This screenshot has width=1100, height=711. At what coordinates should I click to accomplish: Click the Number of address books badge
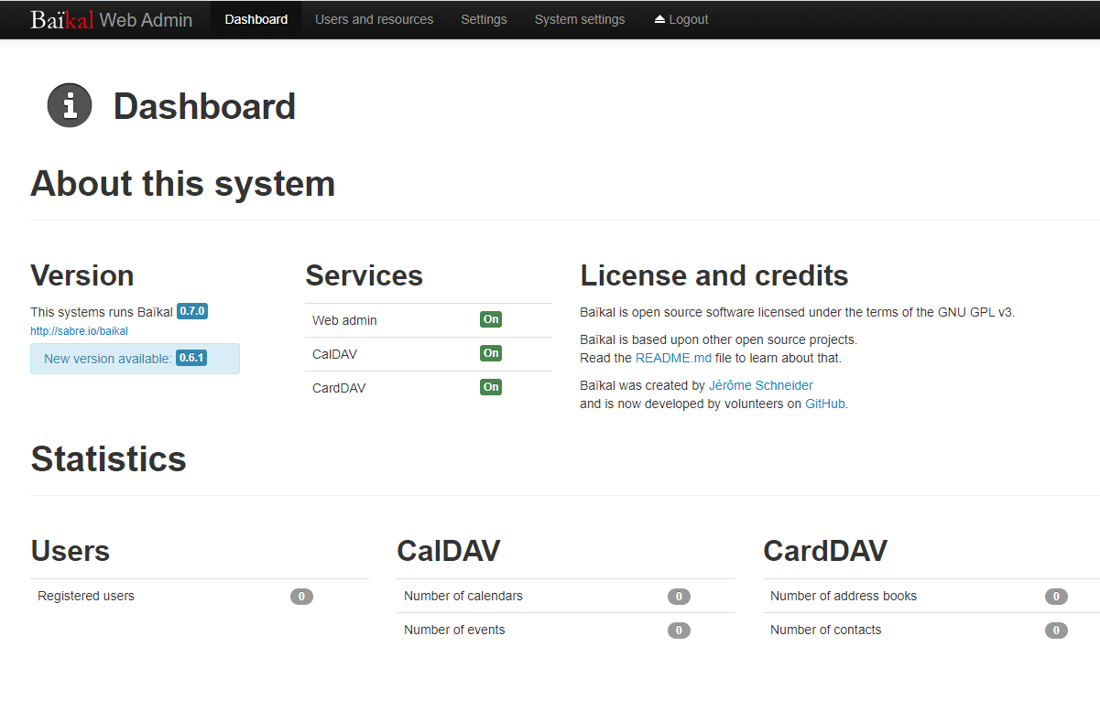(x=1056, y=597)
